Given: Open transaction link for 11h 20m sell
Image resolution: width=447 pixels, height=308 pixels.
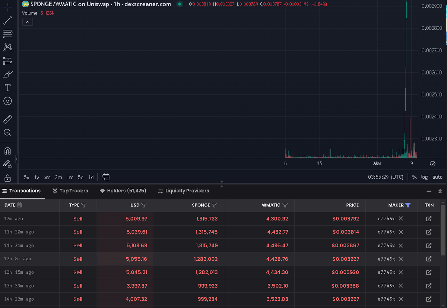Looking at the screenshot, I should tap(429, 232).
